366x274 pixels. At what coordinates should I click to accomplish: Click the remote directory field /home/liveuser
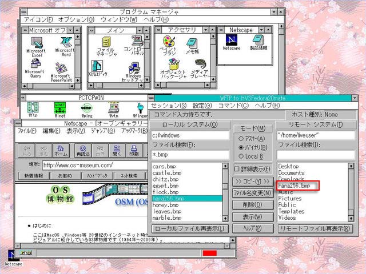[316, 135]
